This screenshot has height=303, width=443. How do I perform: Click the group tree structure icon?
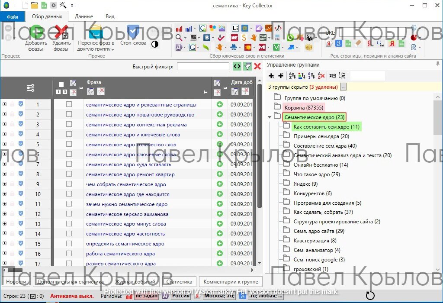[342, 76]
